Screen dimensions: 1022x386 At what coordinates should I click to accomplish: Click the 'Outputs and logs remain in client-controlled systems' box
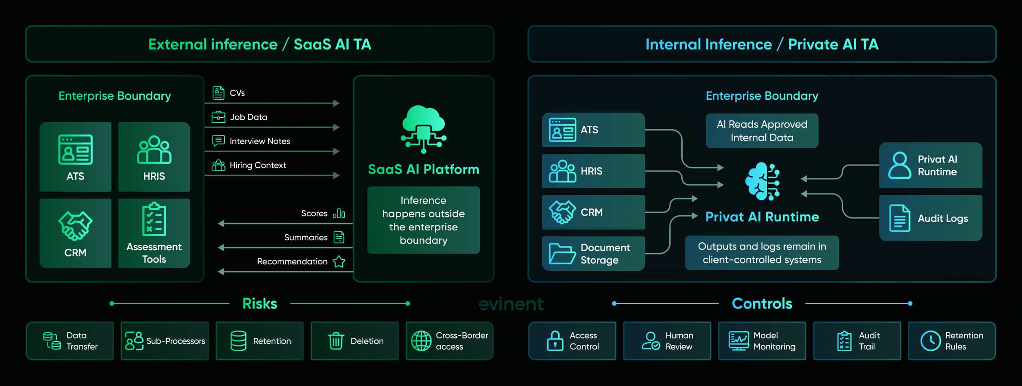point(762,253)
